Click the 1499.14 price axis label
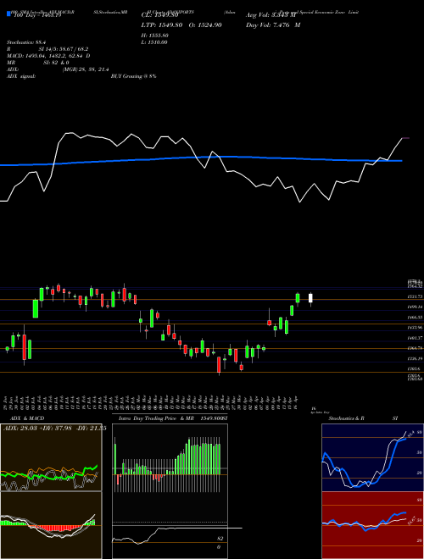 (x=416, y=307)
